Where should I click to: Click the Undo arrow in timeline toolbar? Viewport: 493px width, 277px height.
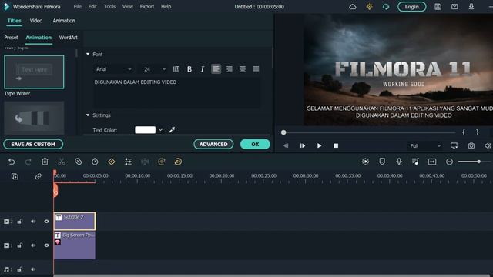click(12, 162)
